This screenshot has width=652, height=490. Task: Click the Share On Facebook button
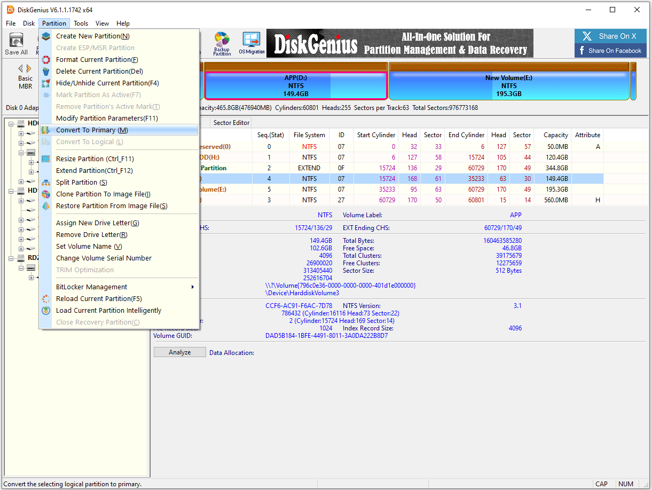(x=610, y=51)
